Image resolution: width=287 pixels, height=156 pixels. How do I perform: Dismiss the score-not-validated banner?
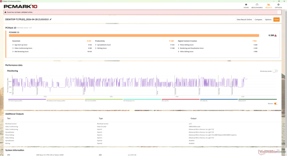(279, 12)
